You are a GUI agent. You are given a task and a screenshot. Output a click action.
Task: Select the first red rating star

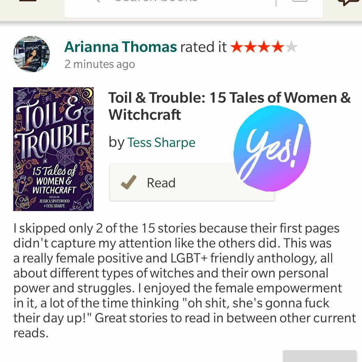click(236, 47)
